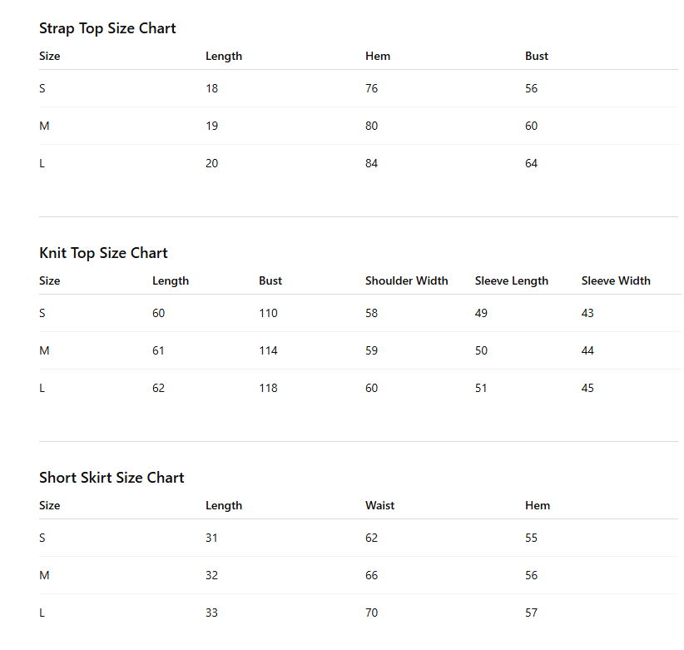Select the Hem header in Strap Top chart

pyautogui.click(x=378, y=57)
